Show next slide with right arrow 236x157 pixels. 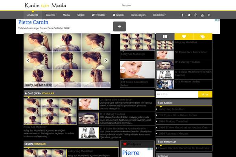coord(106,60)
